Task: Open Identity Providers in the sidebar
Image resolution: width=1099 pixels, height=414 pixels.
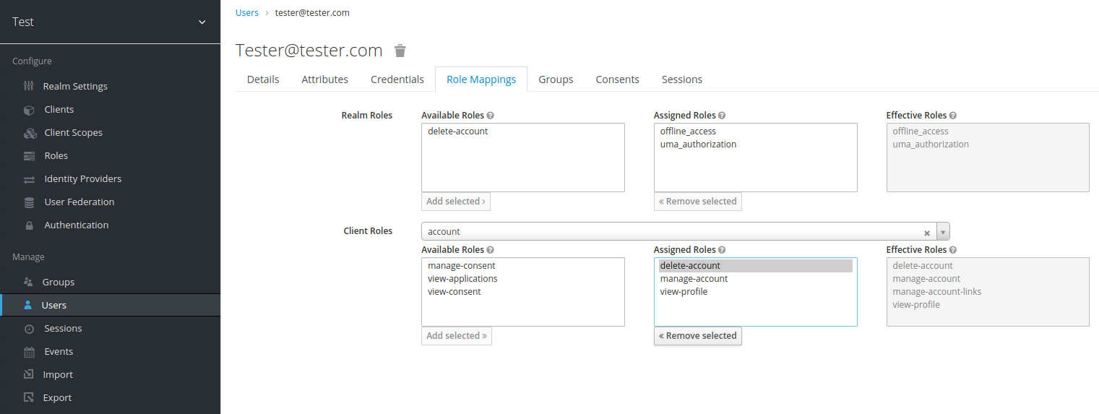Action: (83, 178)
